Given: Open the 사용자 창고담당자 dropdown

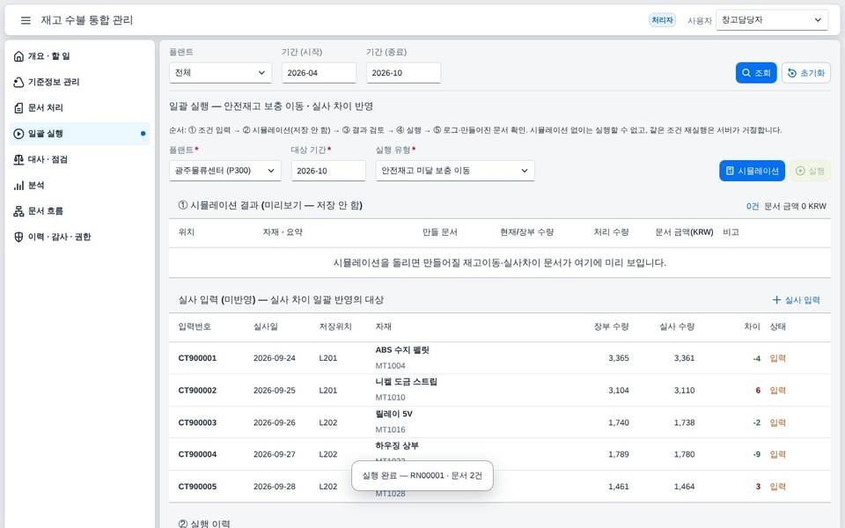Looking at the screenshot, I should 772,20.
